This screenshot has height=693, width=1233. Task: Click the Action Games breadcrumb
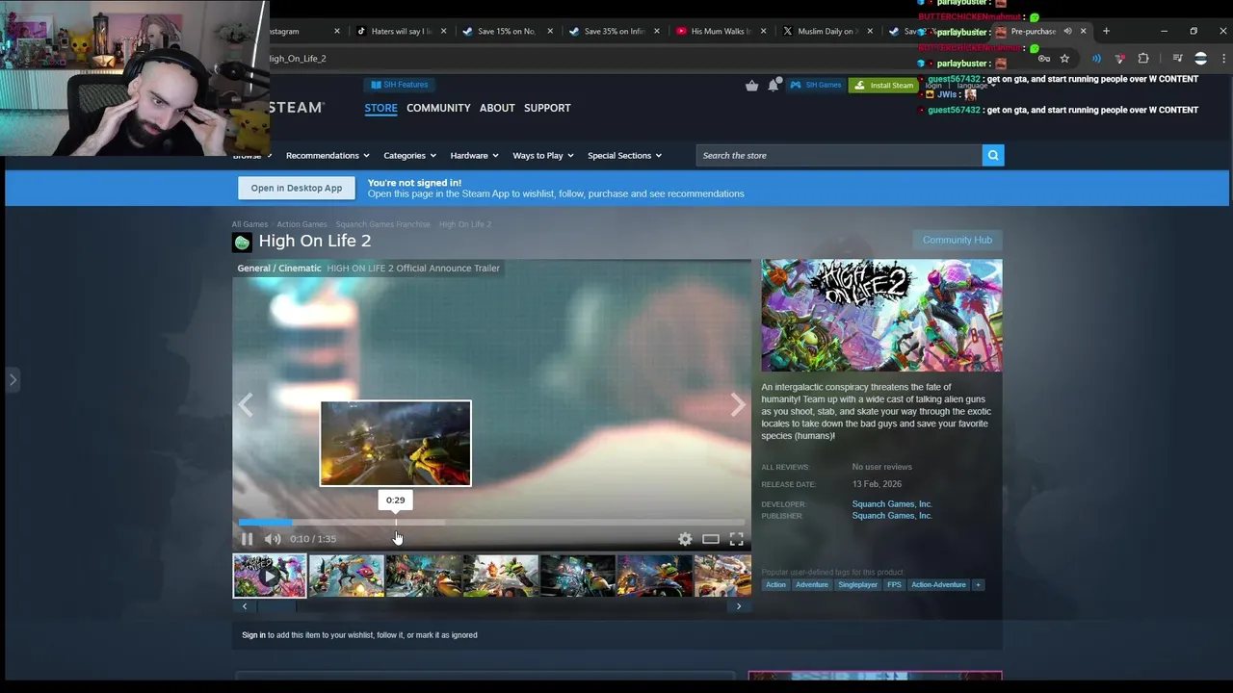[302, 224]
